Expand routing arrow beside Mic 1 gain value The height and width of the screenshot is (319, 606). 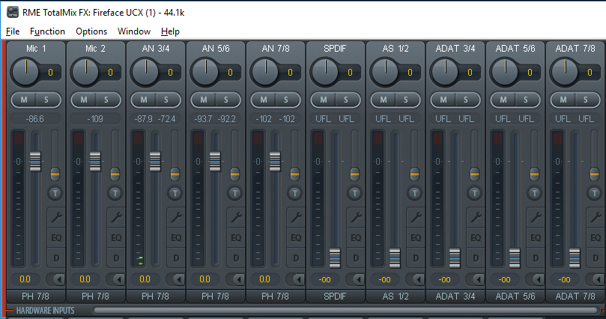pyautogui.click(x=55, y=279)
